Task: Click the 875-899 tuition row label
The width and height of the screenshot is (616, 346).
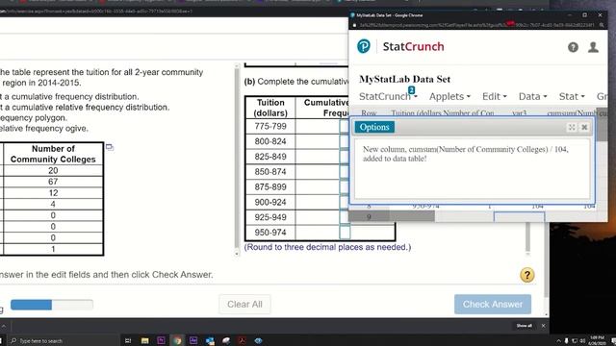Action: (x=270, y=186)
